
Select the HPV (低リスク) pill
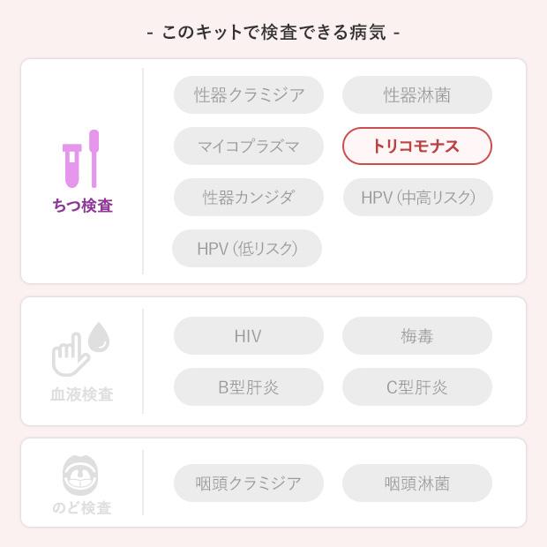(247, 249)
